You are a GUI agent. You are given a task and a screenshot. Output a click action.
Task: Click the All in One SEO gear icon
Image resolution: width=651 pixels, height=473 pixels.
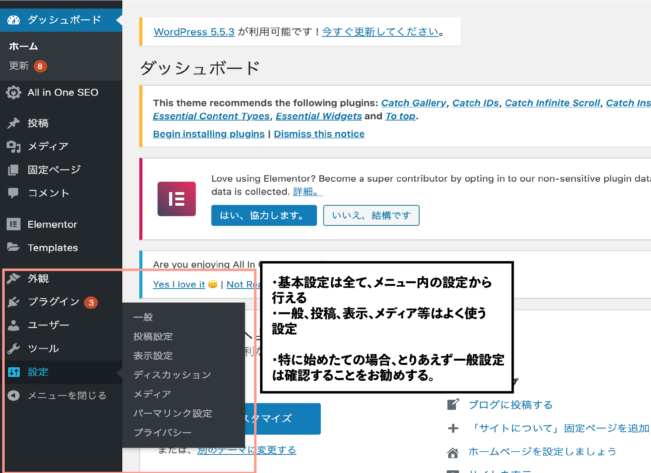pyautogui.click(x=14, y=93)
